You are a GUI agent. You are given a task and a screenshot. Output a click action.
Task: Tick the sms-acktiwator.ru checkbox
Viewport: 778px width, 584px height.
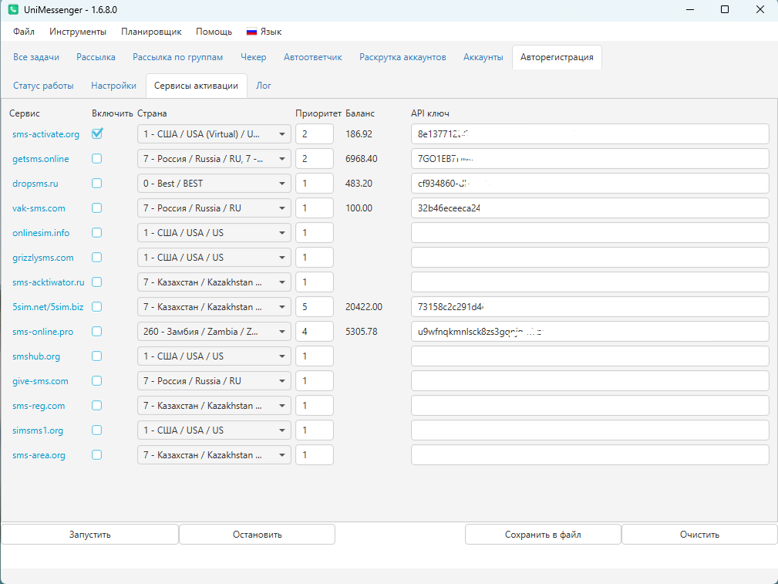(x=96, y=282)
